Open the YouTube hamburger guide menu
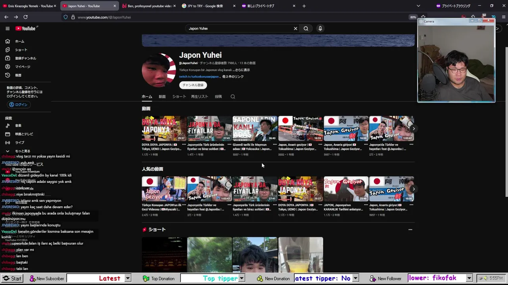Image resolution: width=508 pixels, height=285 pixels. point(7,28)
